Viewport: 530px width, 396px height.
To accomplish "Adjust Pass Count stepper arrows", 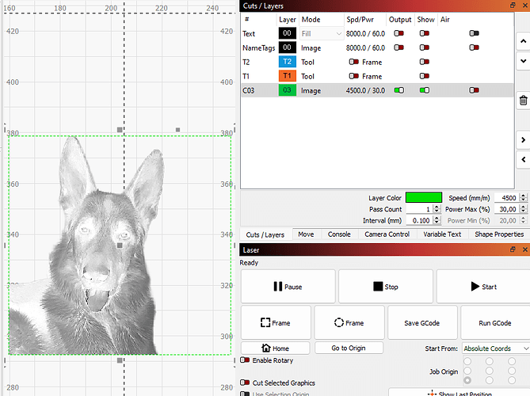I will point(437,209).
